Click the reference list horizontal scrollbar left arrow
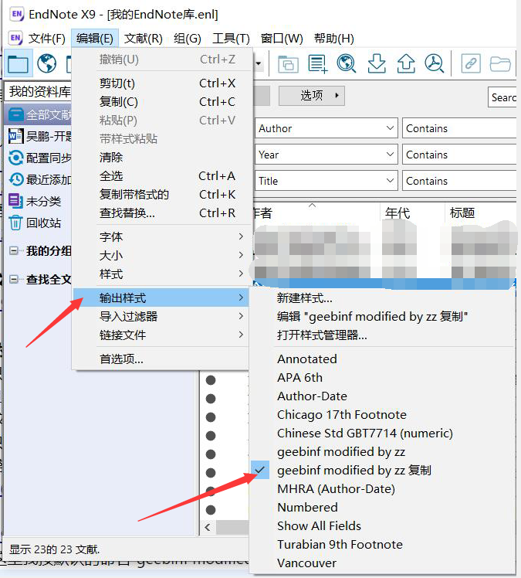Screen dimensions: 521x578 click(x=208, y=527)
